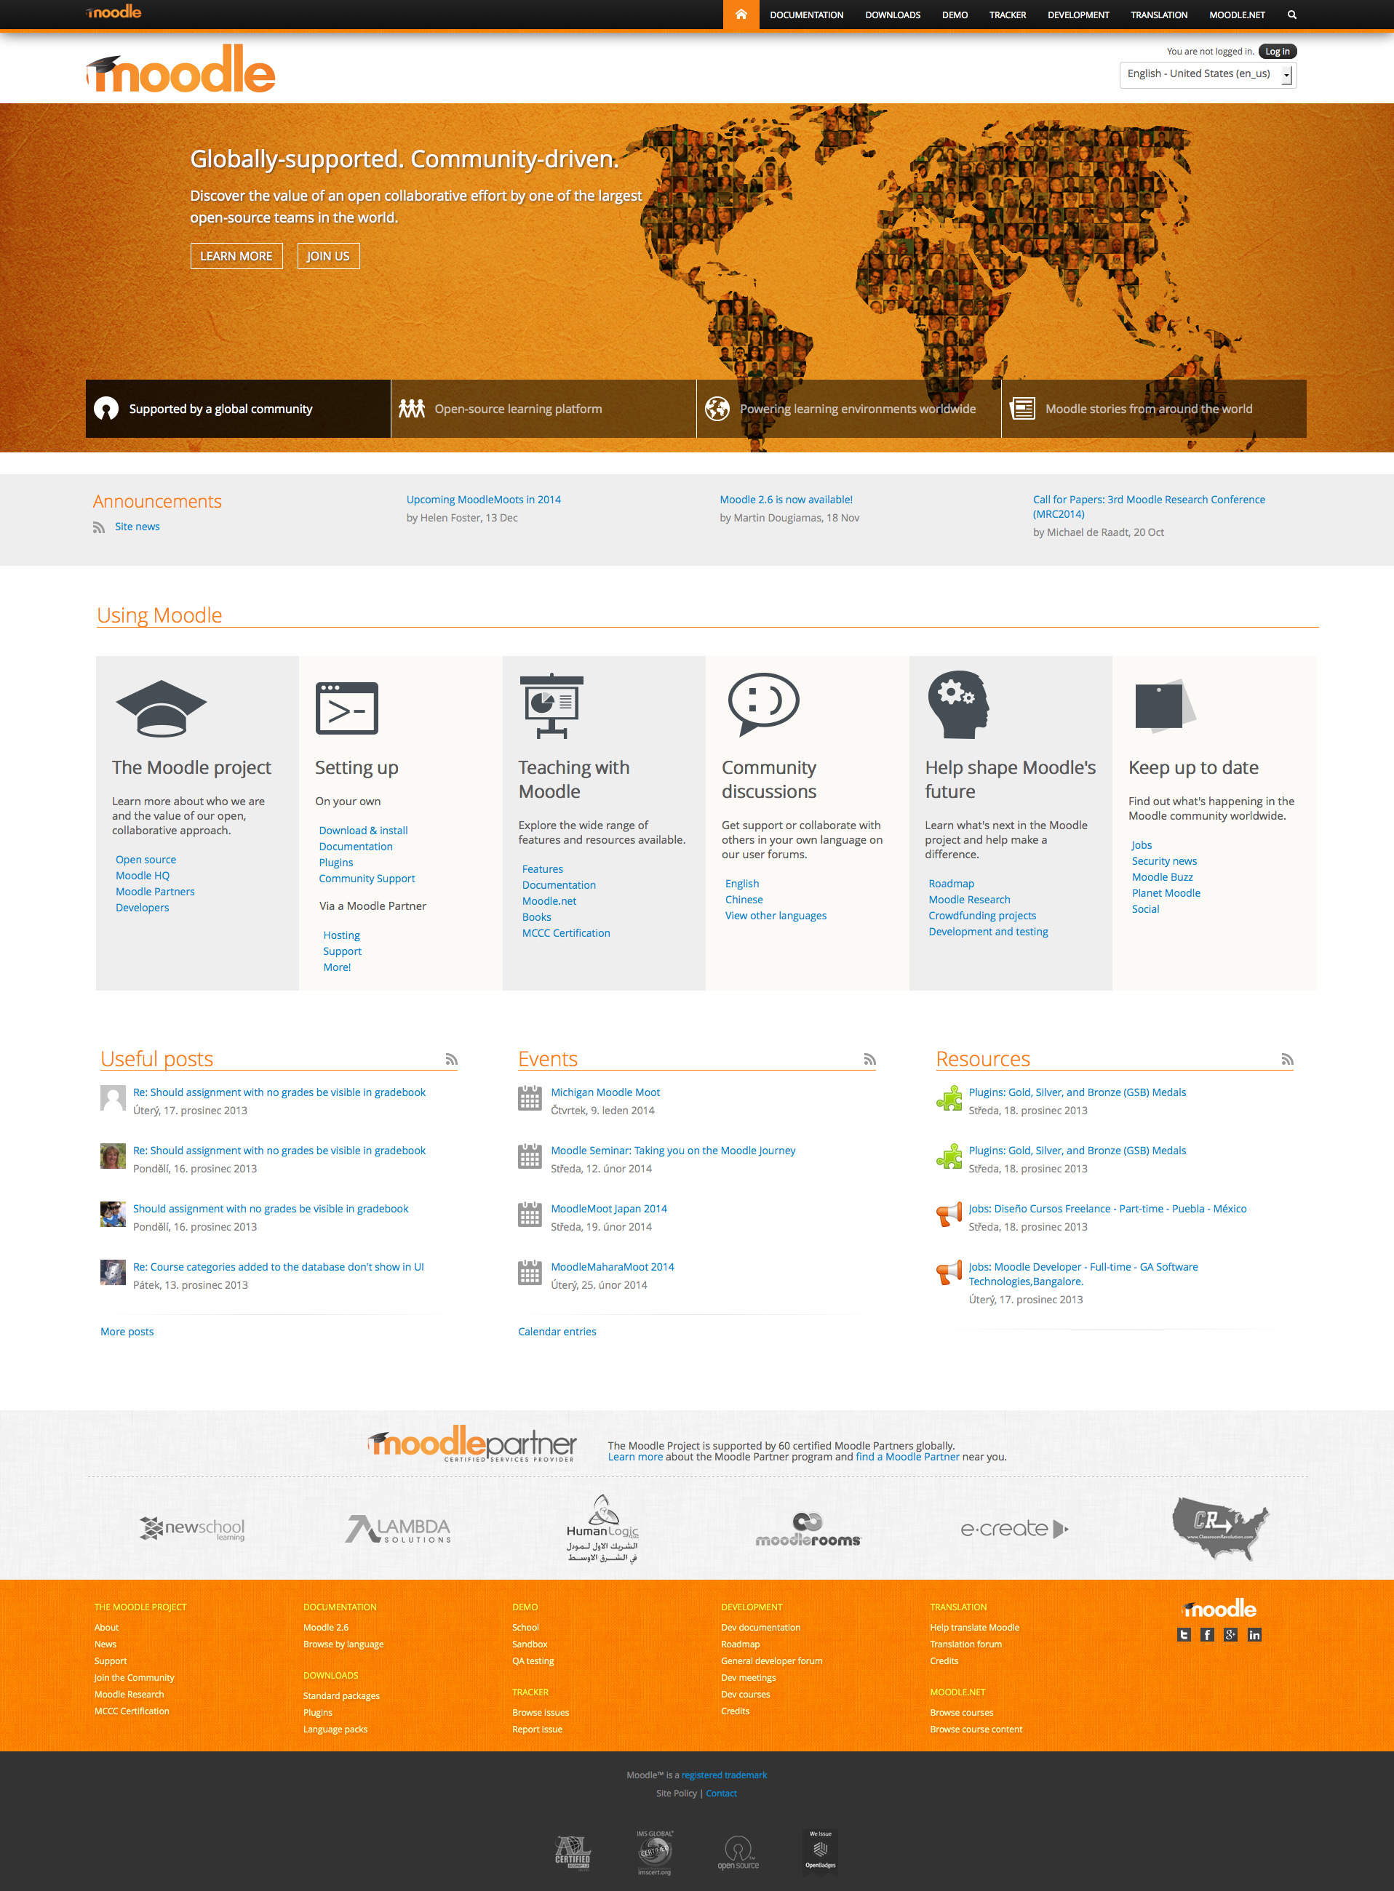Image resolution: width=1394 pixels, height=1891 pixels.
Task: Click the Twitter icon in footer
Action: pos(1184,1634)
